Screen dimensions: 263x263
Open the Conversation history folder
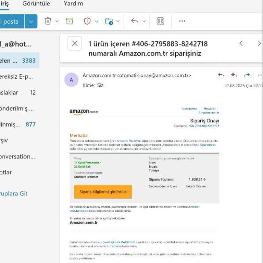17,156
